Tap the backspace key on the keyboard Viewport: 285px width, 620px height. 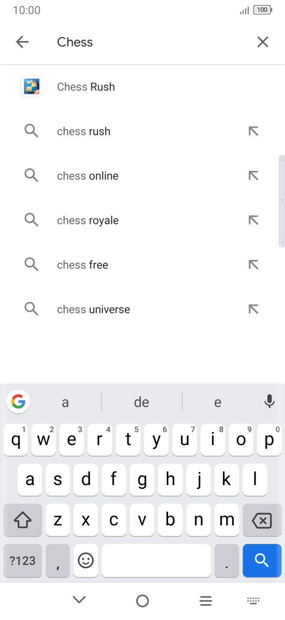pyautogui.click(x=262, y=520)
